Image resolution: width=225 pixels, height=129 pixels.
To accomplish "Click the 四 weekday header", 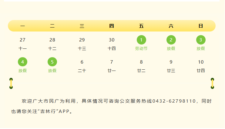I will (x=112, y=26).
